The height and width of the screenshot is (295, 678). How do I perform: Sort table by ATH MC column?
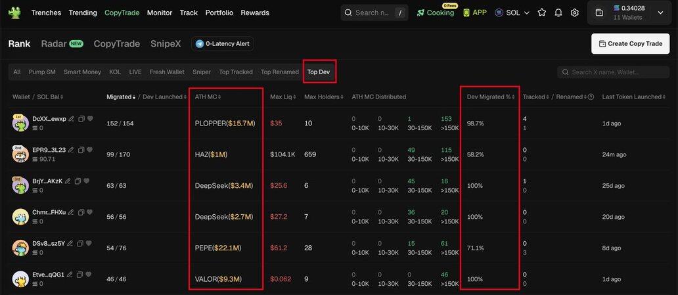click(208, 97)
